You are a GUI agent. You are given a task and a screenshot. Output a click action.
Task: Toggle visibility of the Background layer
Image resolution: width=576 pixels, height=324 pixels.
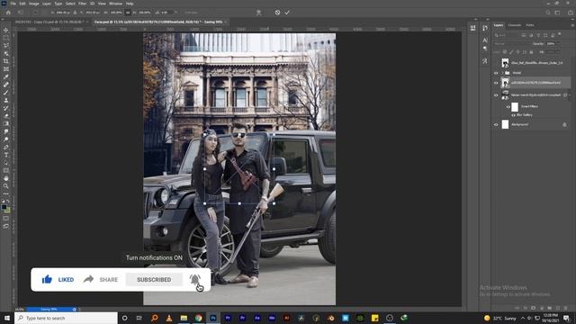click(496, 125)
